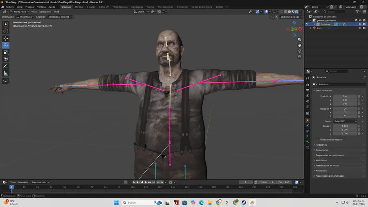Toggle visibility eye of Armature in outliner
The height and width of the screenshot is (207, 368).
[x=360, y=24]
